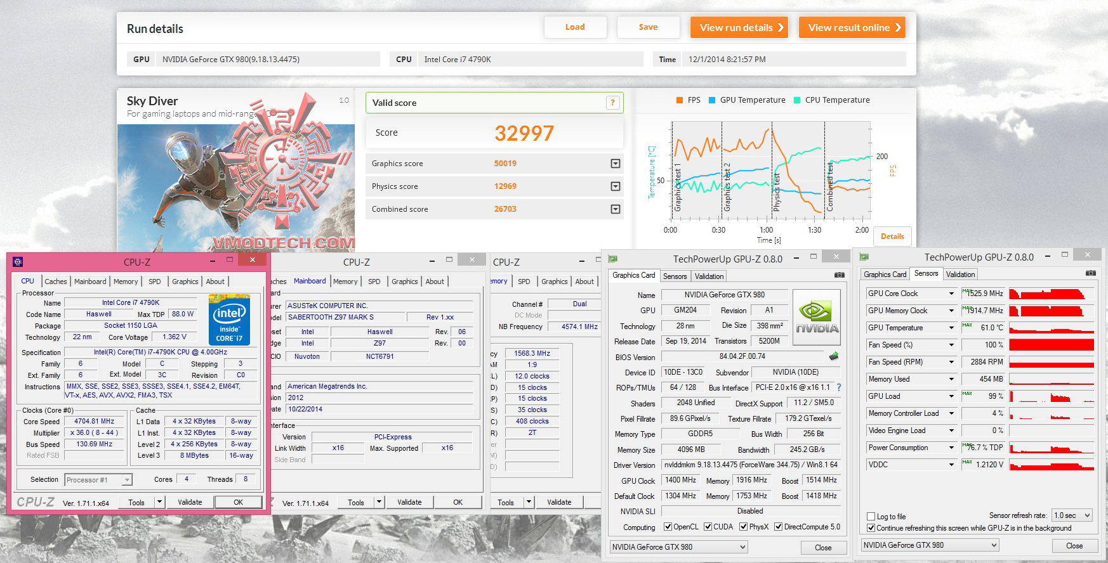Switch to the Sensors tab in the GPU-Z card details window
The width and height of the screenshot is (1108, 563).
[675, 276]
